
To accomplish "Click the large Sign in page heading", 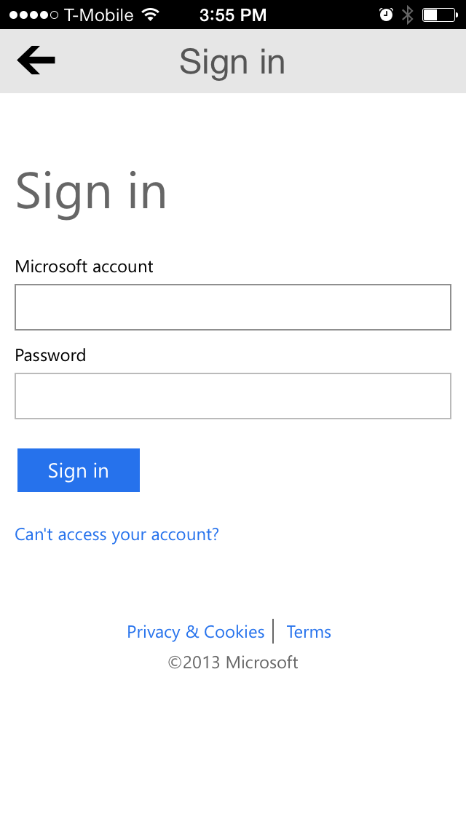I will (x=91, y=192).
